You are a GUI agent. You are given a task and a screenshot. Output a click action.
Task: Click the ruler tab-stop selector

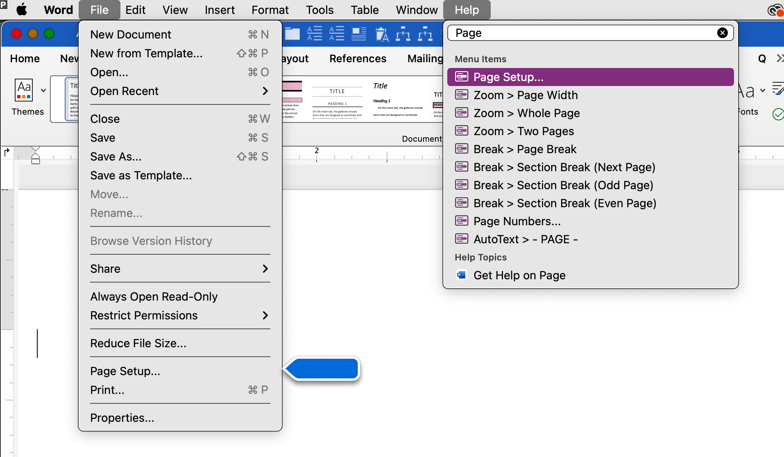(x=7, y=153)
